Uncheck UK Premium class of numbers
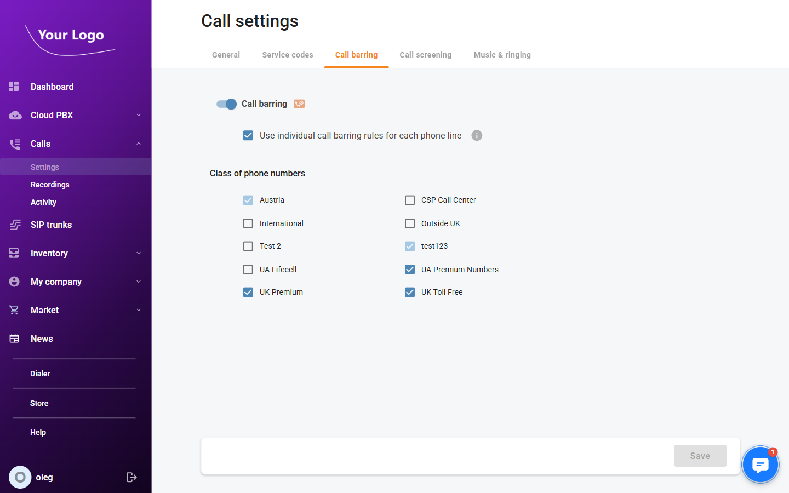Viewport: 789px width, 493px height. pyautogui.click(x=248, y=292)
